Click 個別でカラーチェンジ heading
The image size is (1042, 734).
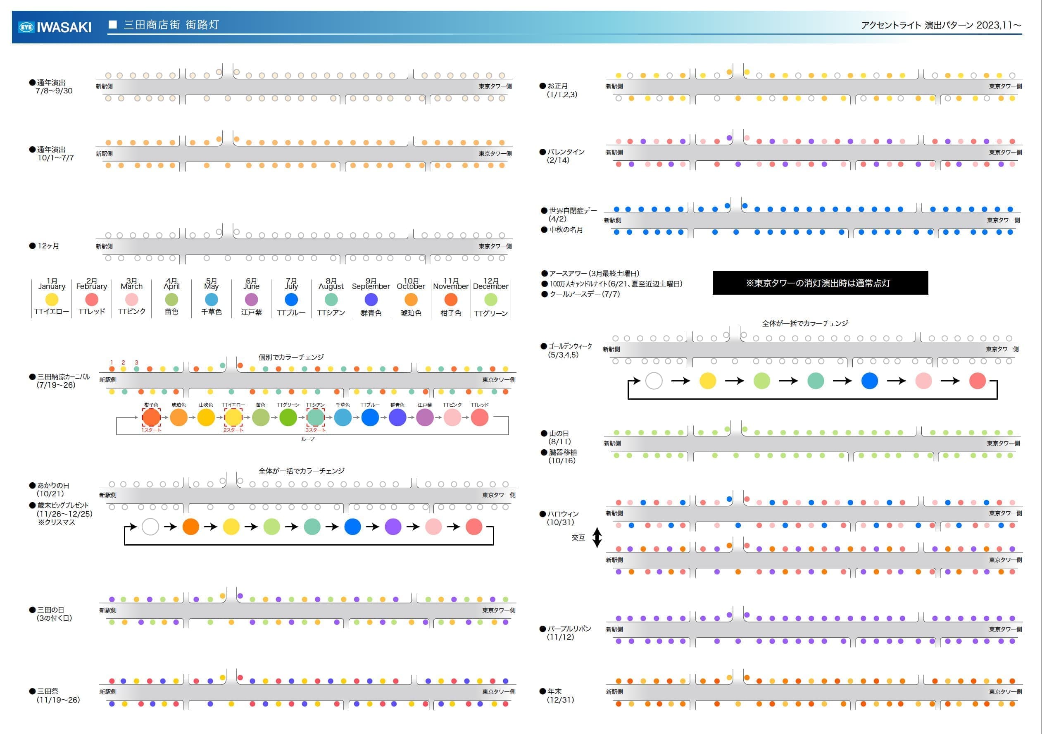(291, 357)
